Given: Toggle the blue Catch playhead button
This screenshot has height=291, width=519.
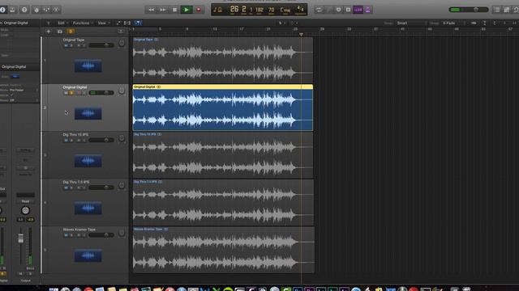Looking at the screenshot, I should coord(138,23).
